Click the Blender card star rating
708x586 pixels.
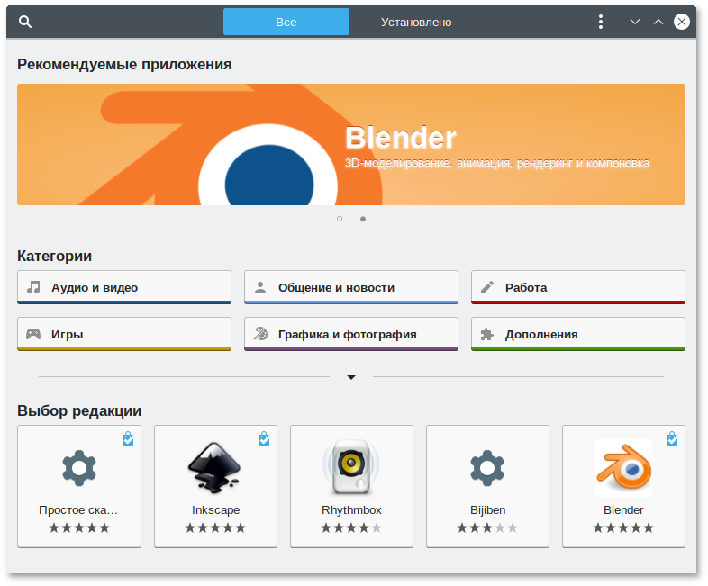(x=623, y=527)
